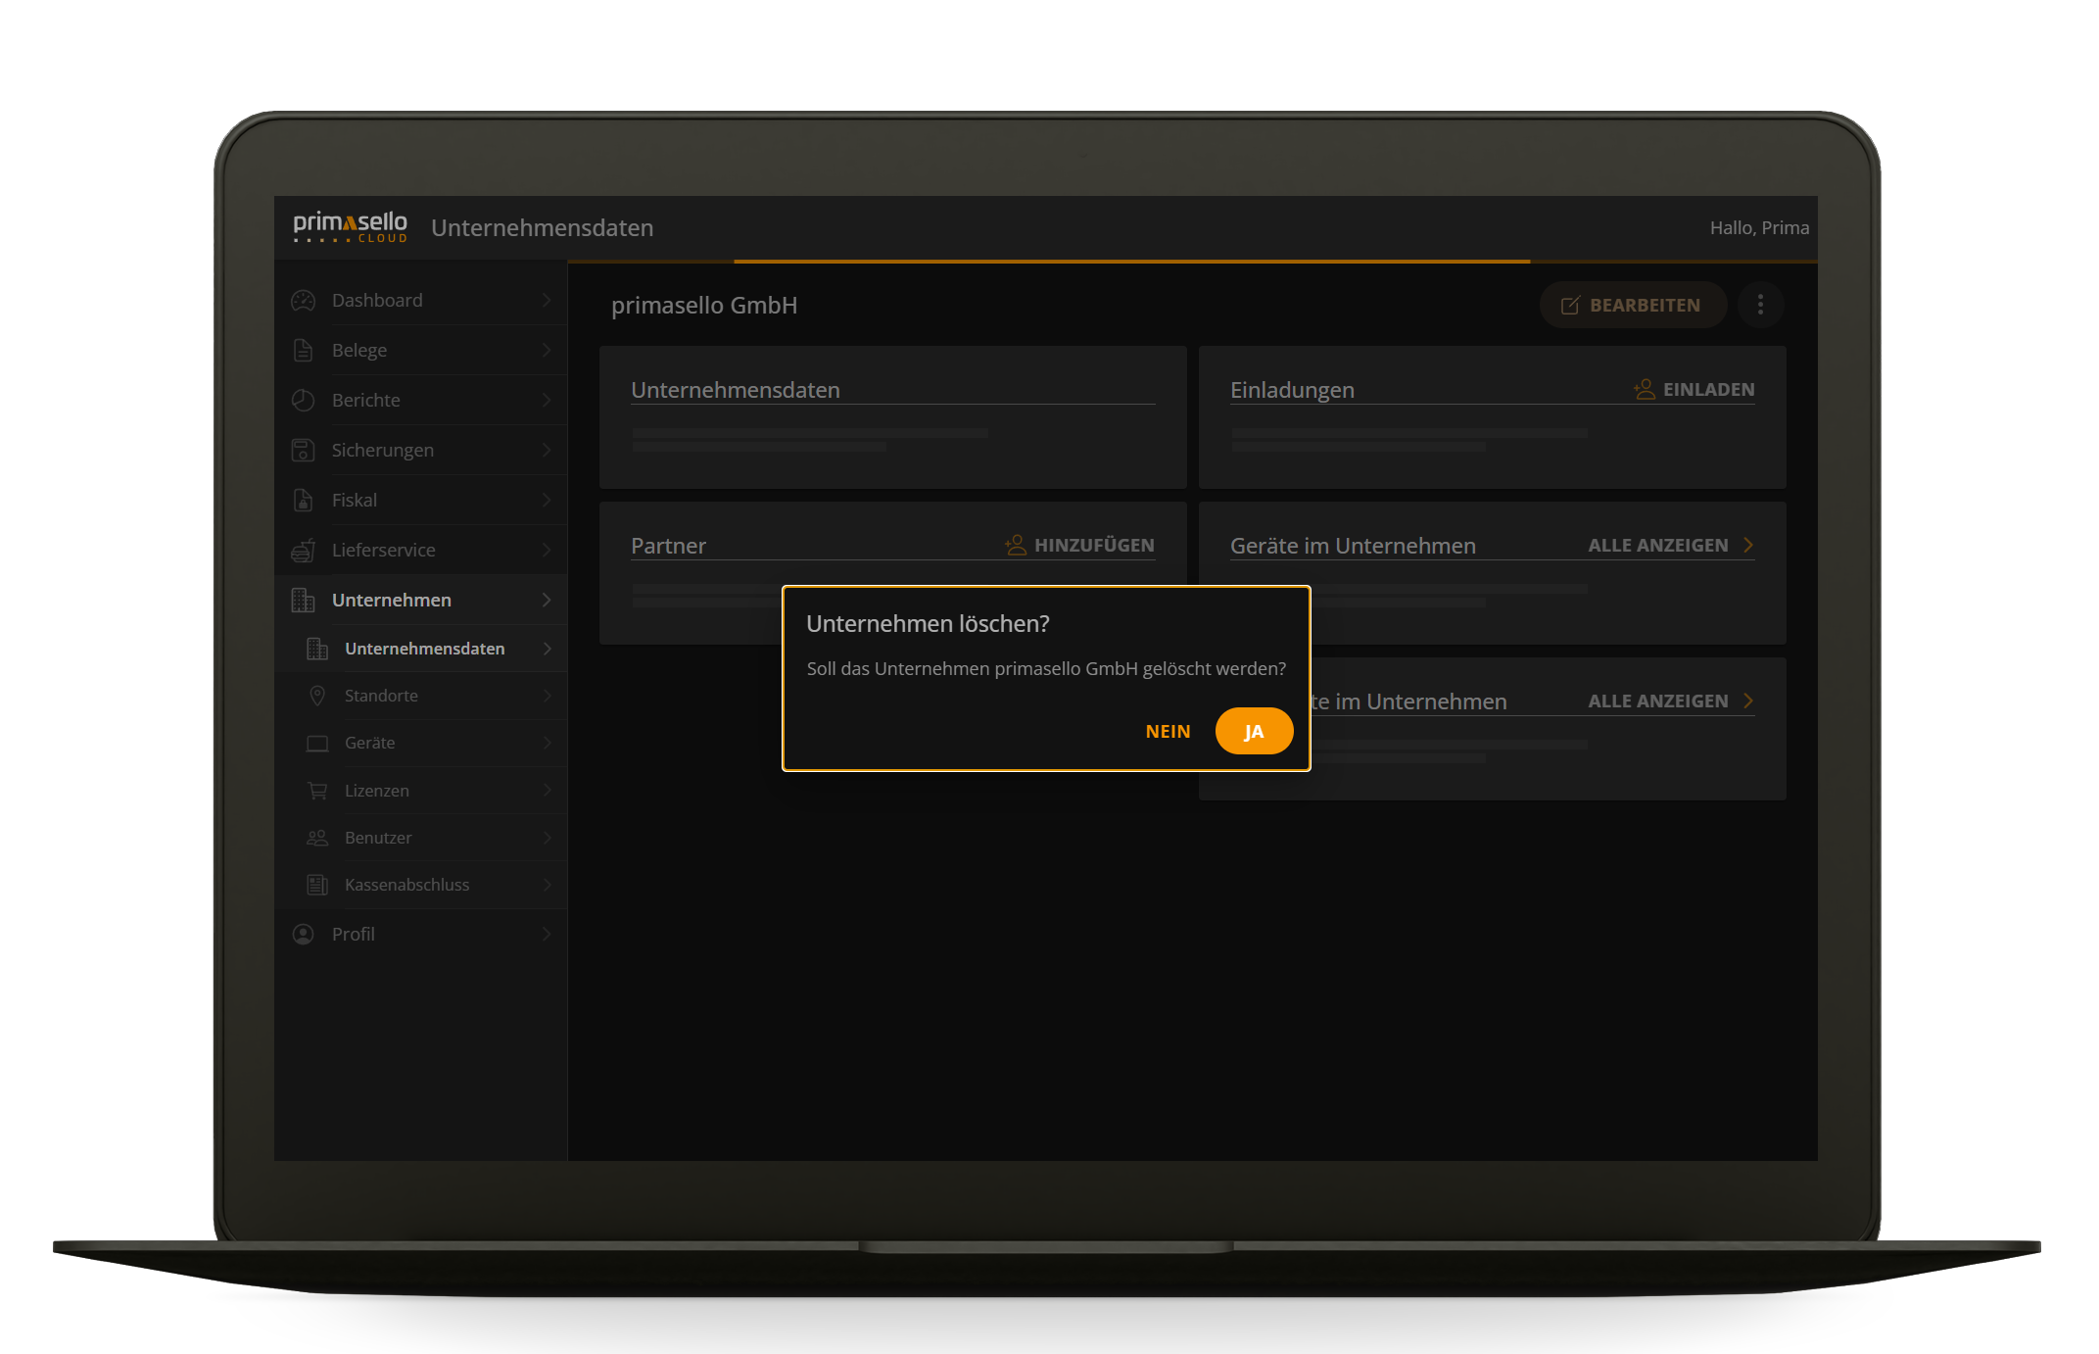The image size is (2099, 1354).
Task: Click the Standorte location pin icon
Action: [317, 696]
